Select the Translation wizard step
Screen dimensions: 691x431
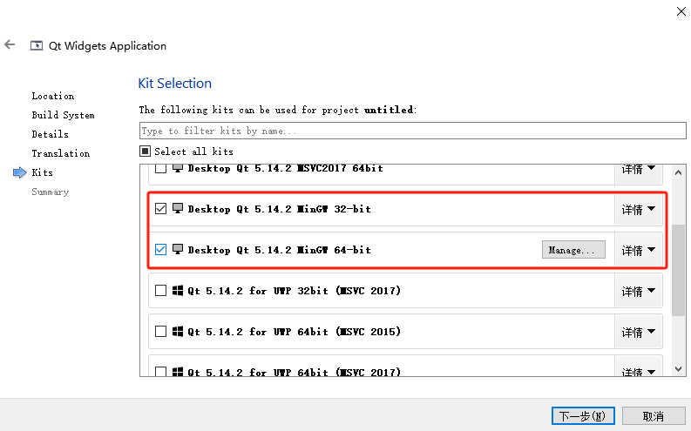click(x=61, y=153)
